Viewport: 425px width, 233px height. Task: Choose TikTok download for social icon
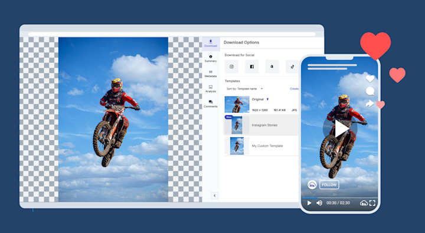pos(292,66)
